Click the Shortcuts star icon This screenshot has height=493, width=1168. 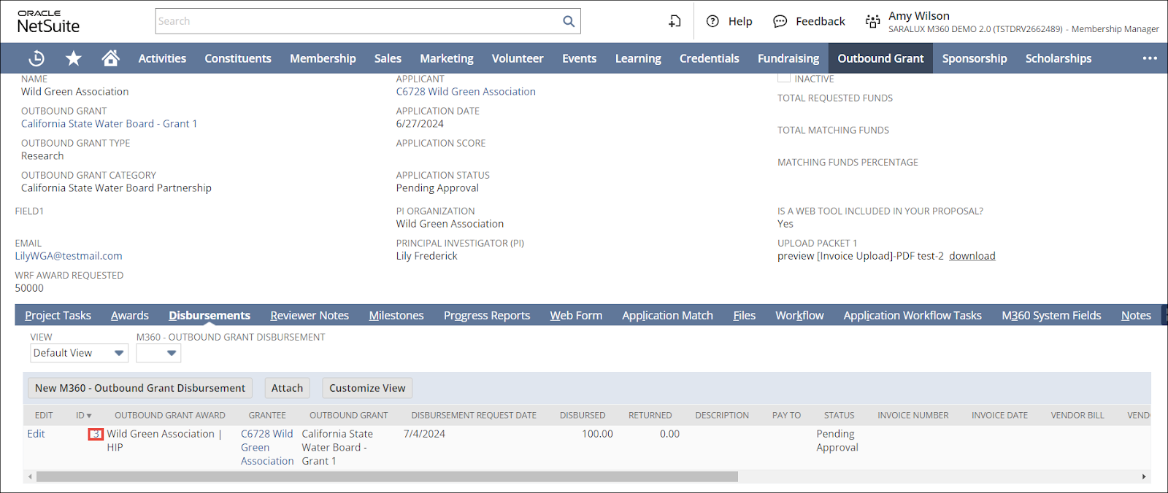74,58
